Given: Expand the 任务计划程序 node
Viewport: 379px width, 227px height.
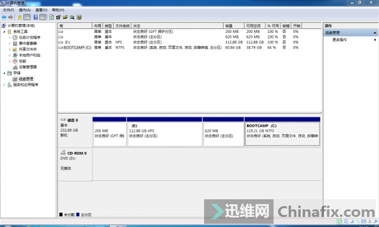Looking at the screenshot, I should coord(10,37).
